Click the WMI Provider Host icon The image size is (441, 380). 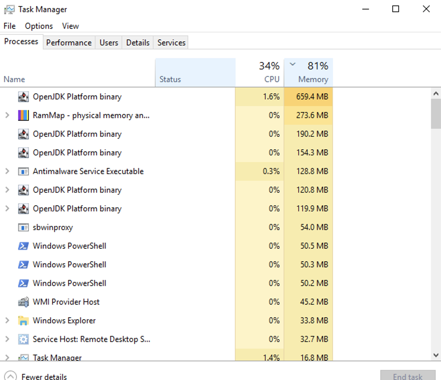(23, 302)
